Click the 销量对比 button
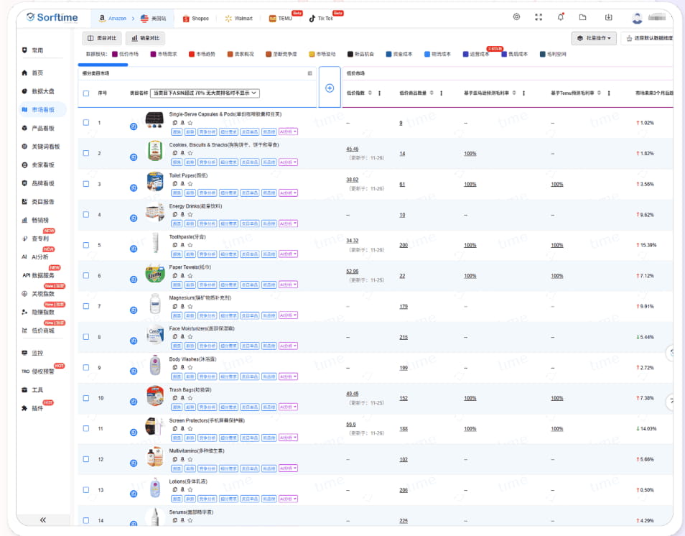 tap(146, 38)
